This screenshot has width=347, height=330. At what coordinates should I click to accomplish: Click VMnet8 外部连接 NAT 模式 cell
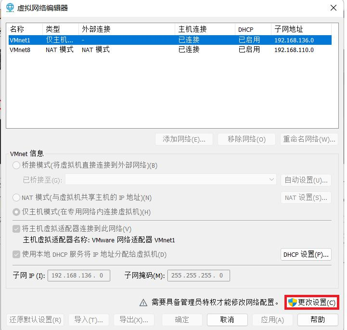[96, 50]
